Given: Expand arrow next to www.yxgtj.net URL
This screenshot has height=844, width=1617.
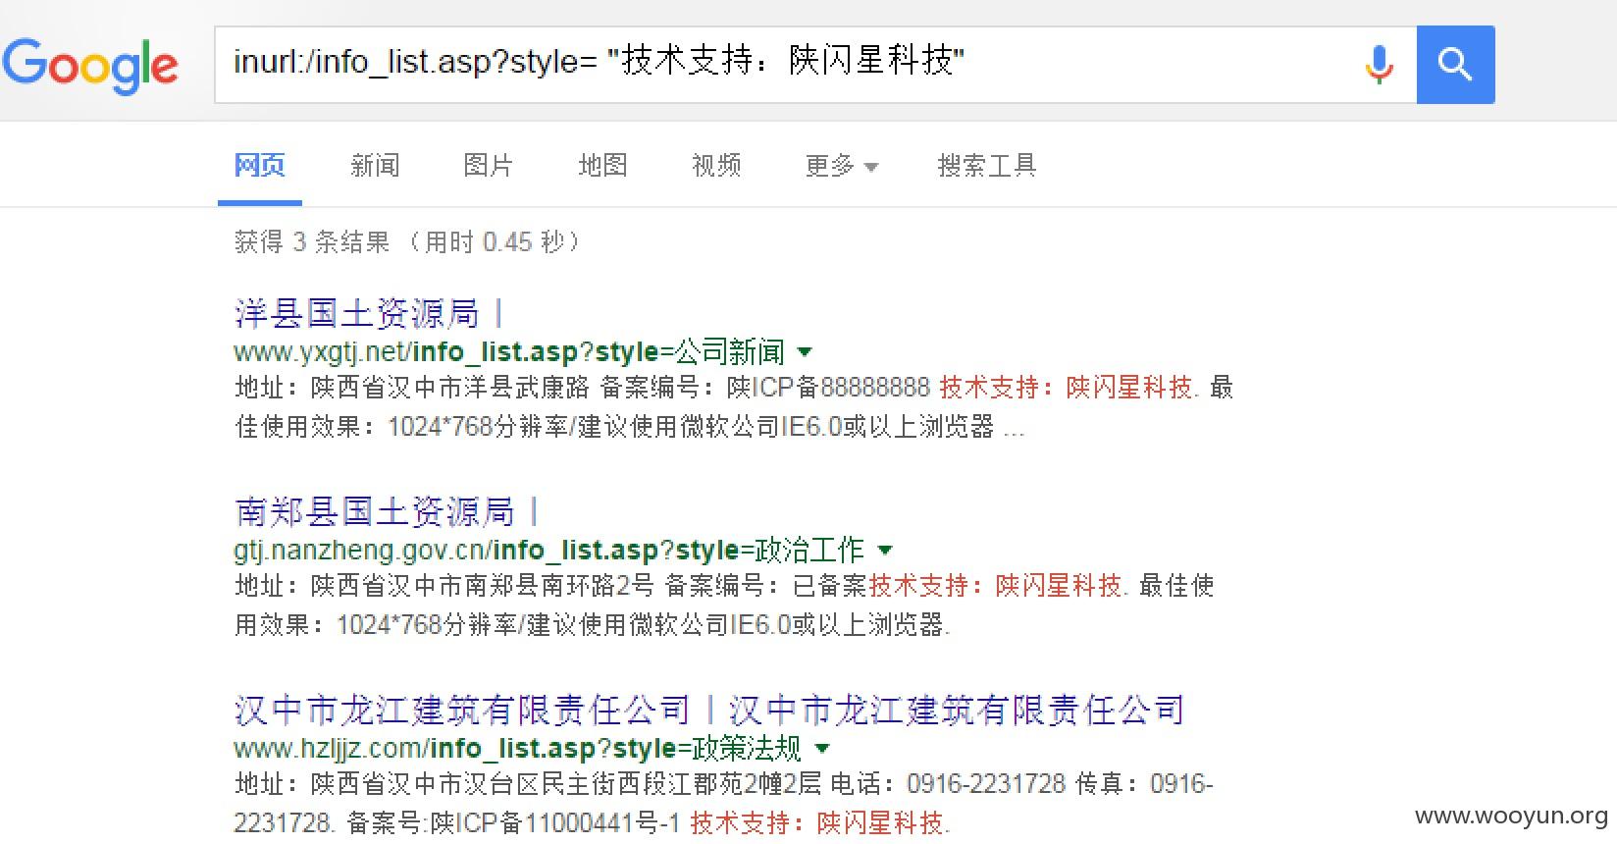Looking at the screenshot, I should point(806,351).
